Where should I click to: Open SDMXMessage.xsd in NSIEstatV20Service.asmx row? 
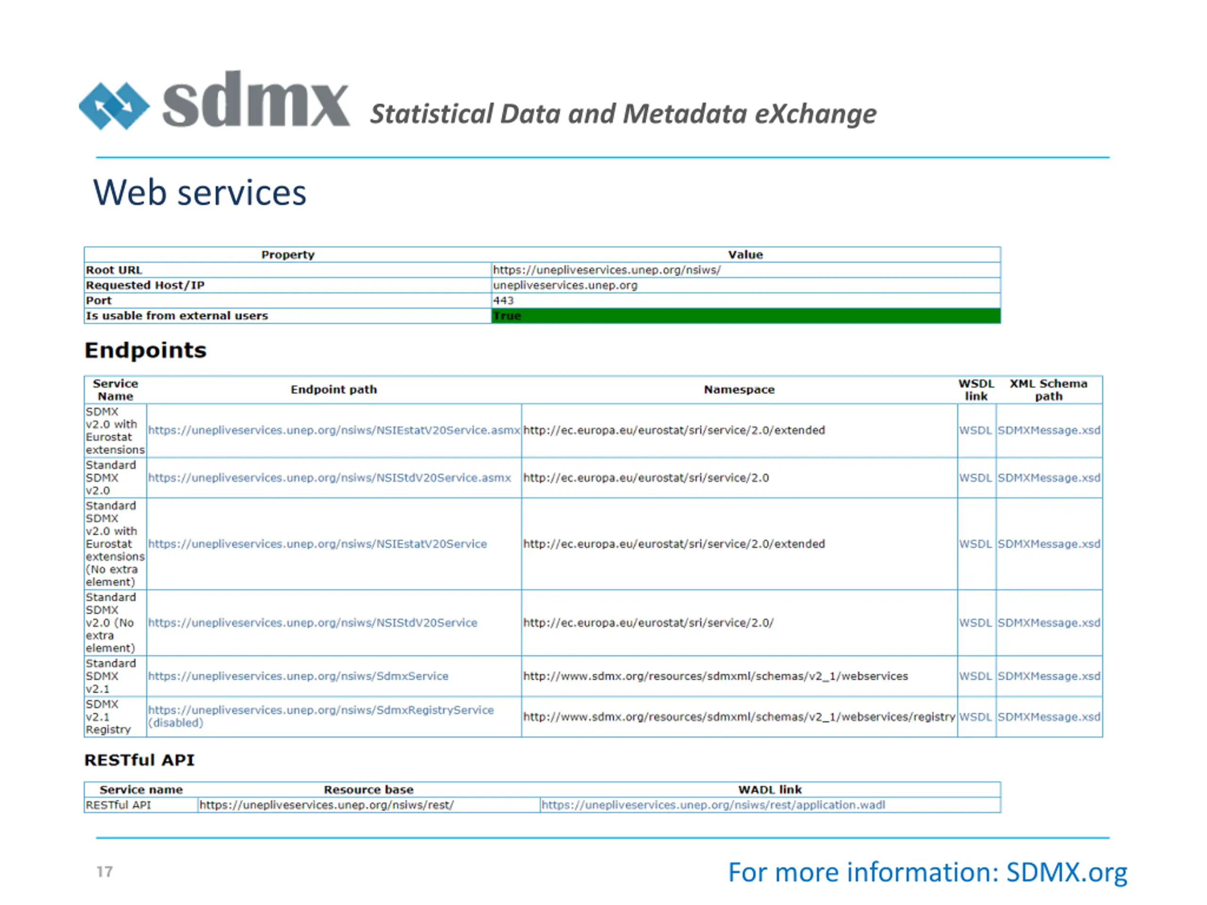pyautogui.click(x=1049, y=430)
